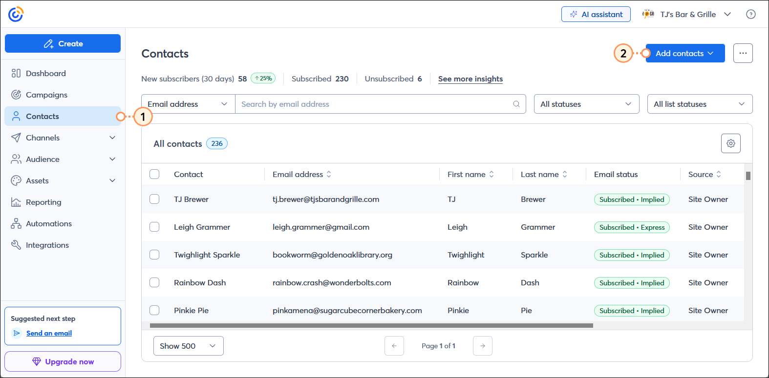Check the Rainbow Dash contact row
Viewport: 769px width, 378px height.
click(x=154, y=282)
